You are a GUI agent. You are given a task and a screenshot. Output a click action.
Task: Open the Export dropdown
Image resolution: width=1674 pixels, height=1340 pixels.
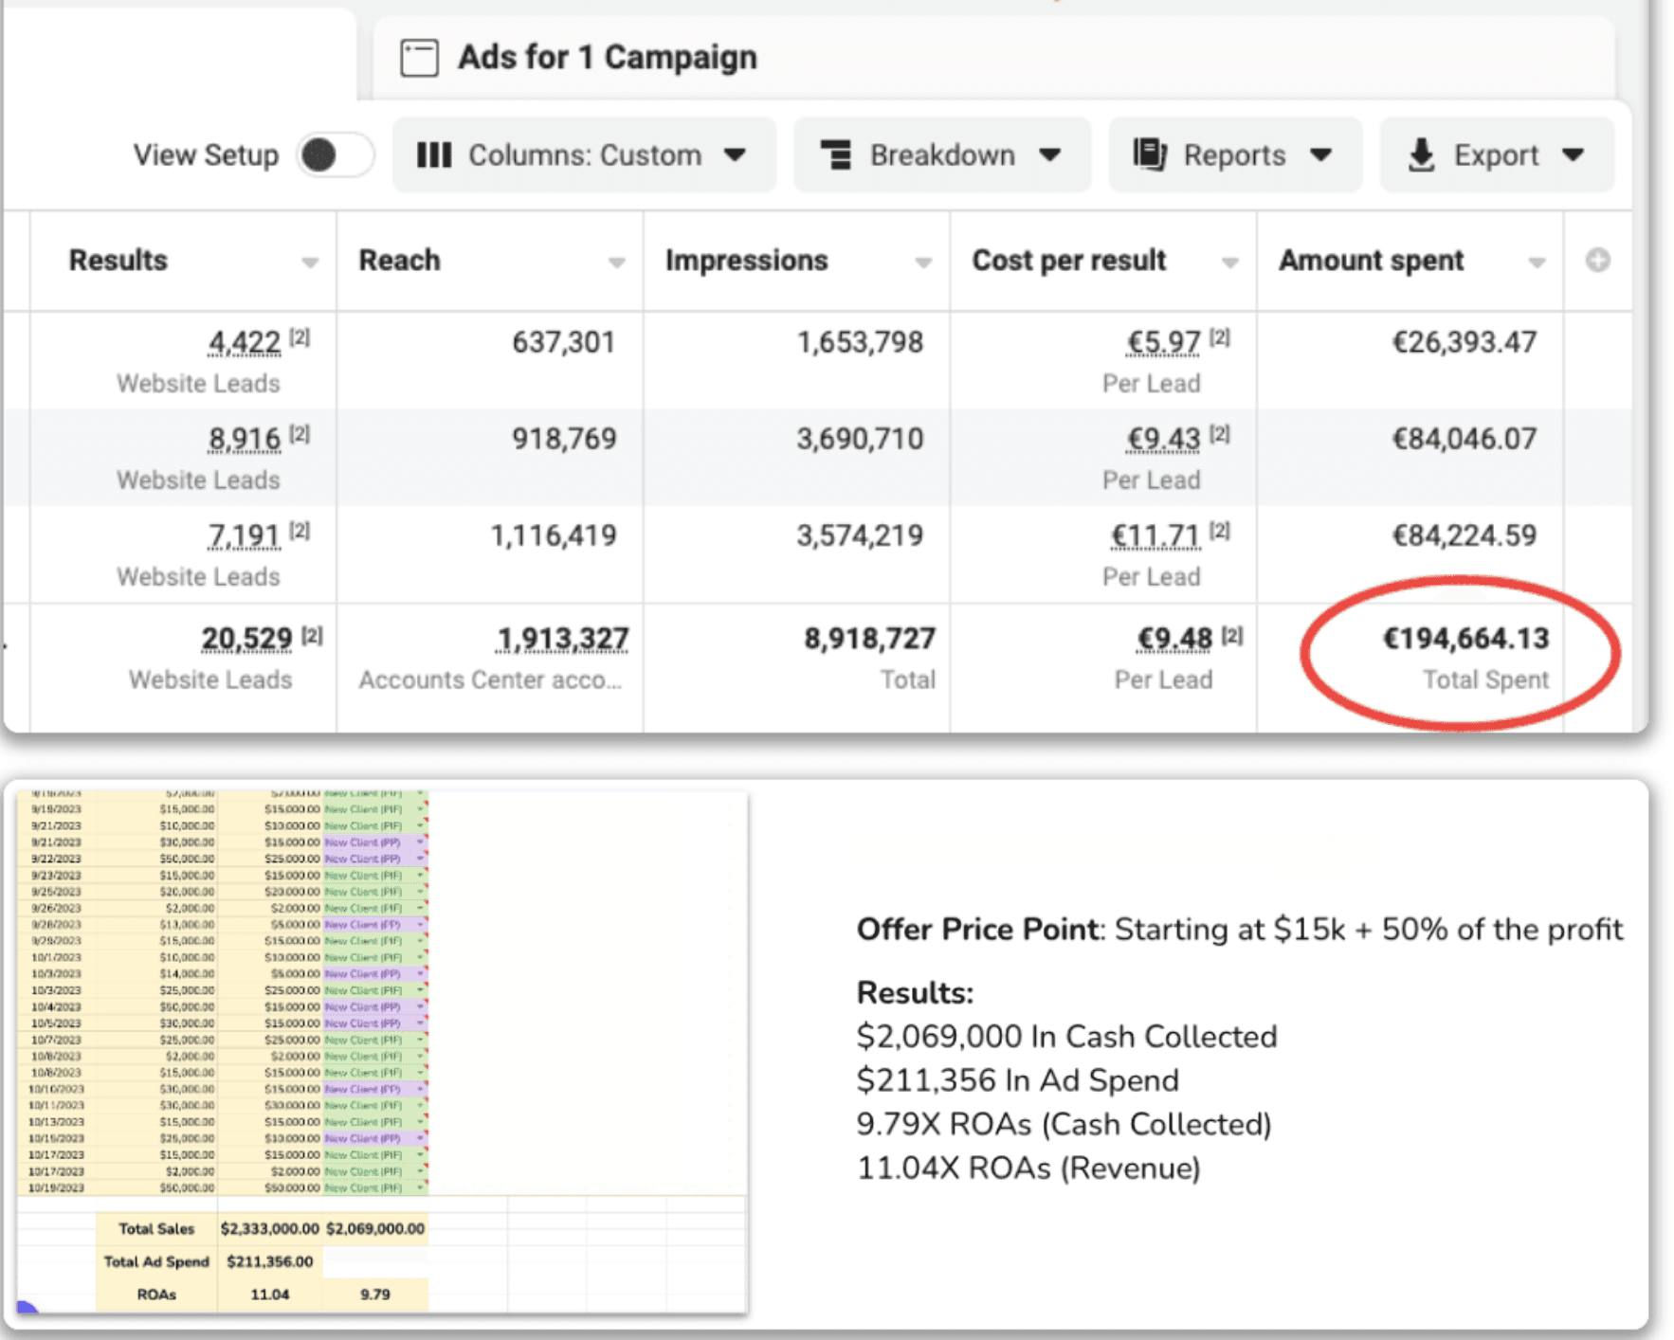pos(1497,155)
